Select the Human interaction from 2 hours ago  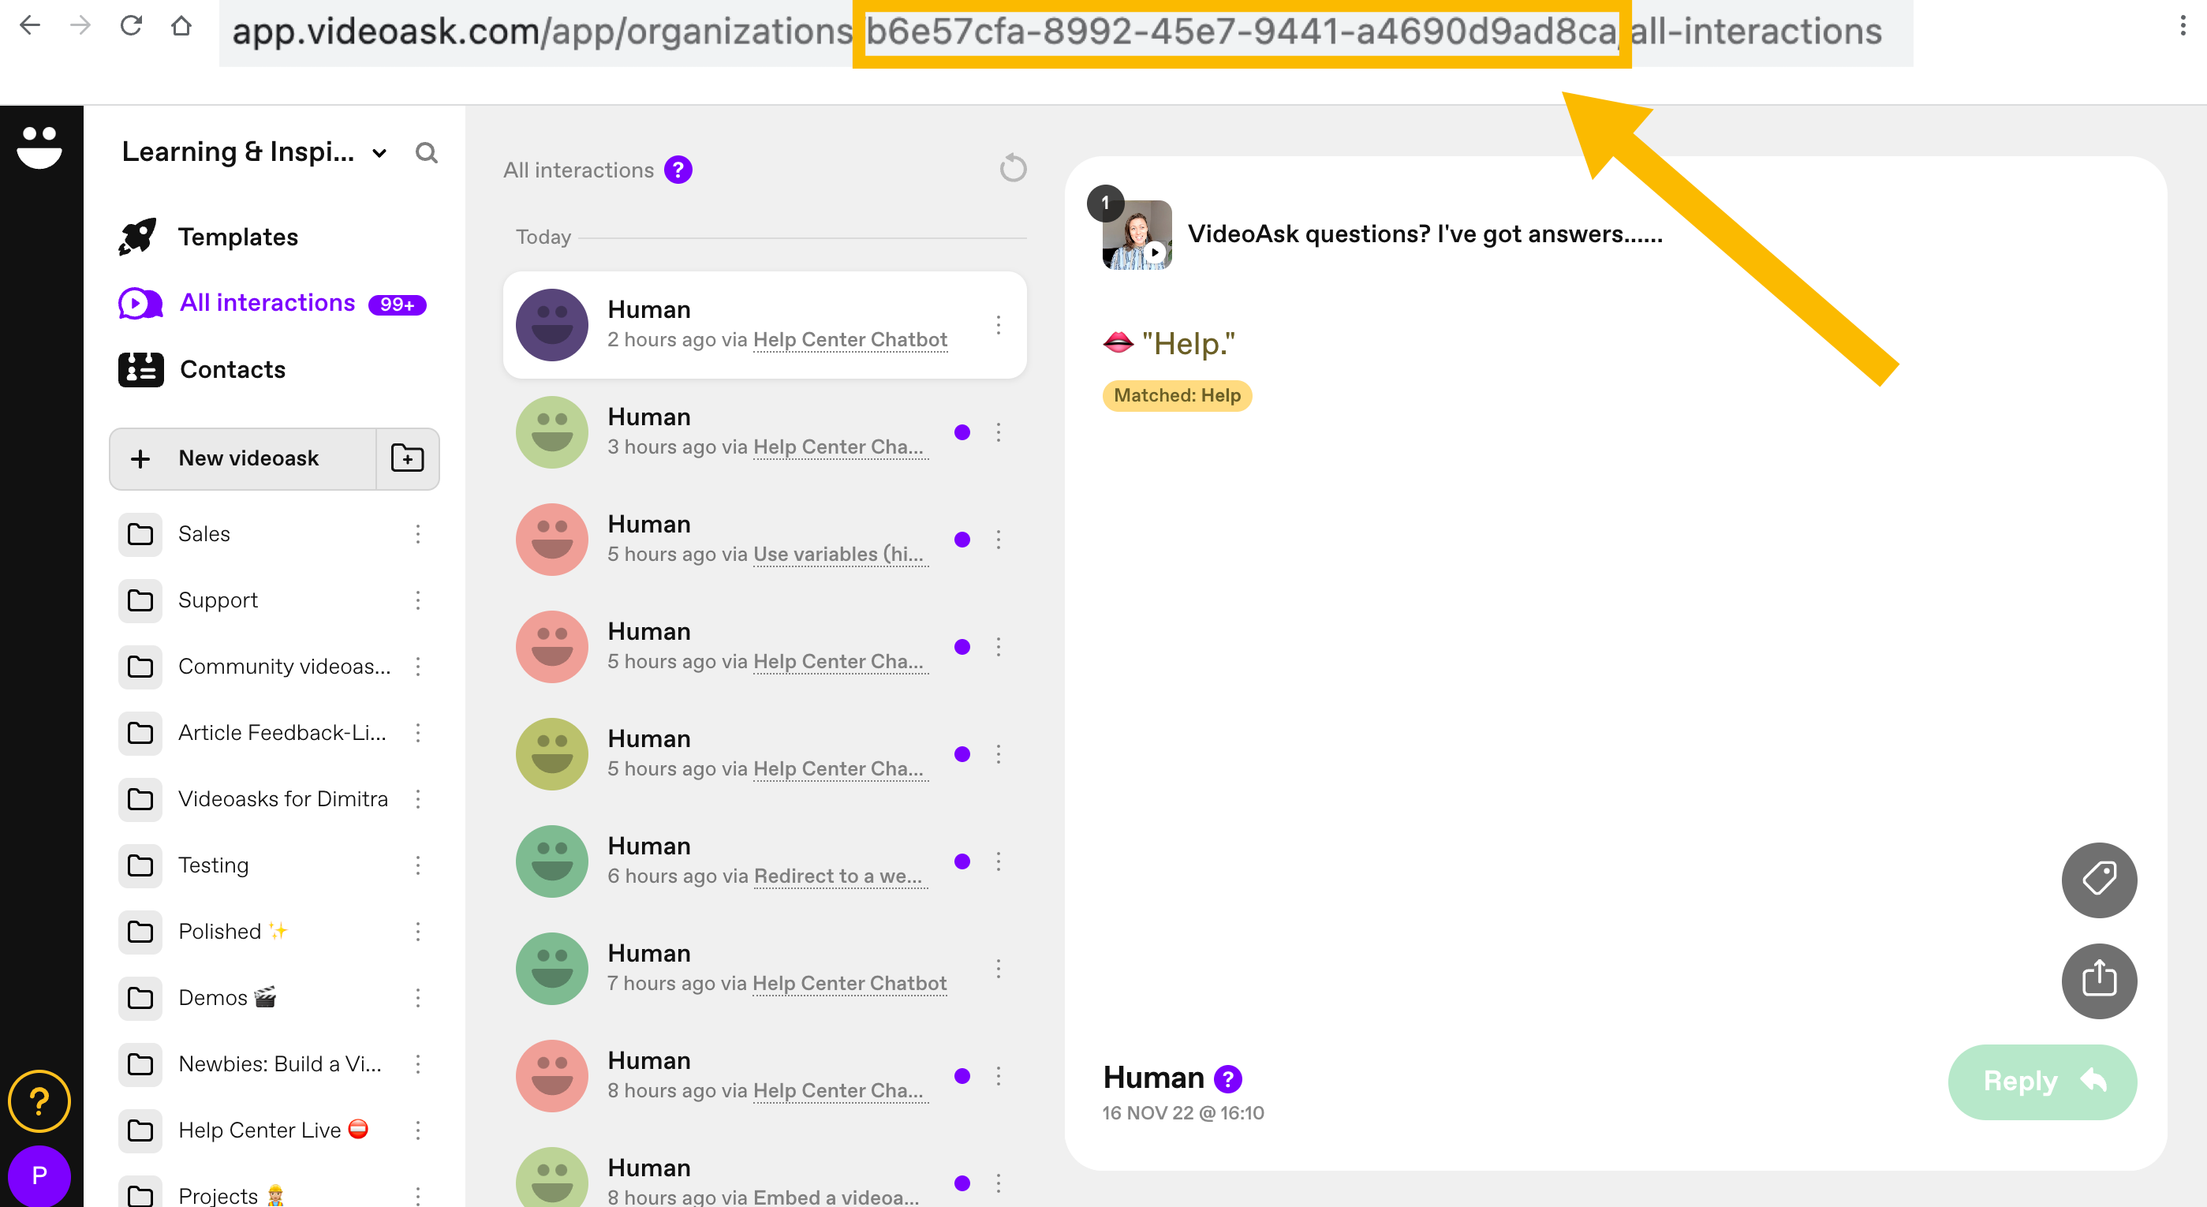[x=764, y=325]
